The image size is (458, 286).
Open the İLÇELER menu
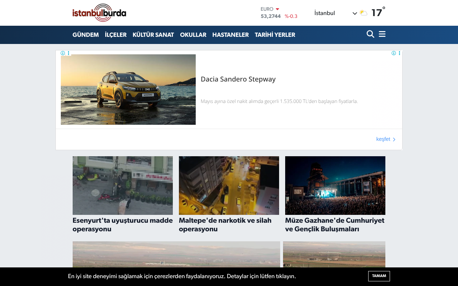(x=116, y=35)
